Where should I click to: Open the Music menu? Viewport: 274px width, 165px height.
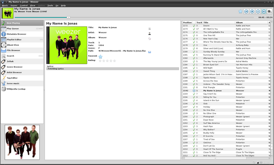[5, 6]
